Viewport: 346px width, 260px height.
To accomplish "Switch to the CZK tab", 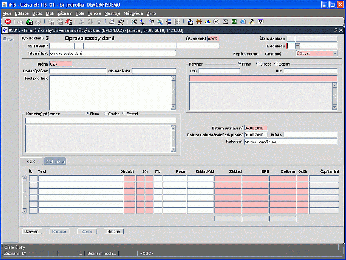I will [31, 161].
